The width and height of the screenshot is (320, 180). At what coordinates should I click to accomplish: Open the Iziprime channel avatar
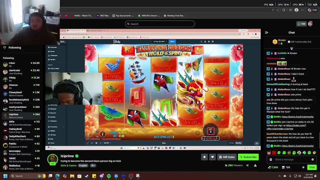coord(52,159)
